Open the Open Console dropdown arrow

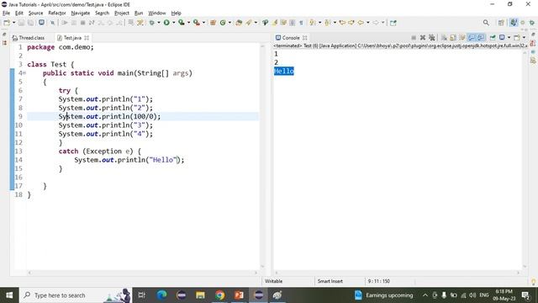(524, 38)
